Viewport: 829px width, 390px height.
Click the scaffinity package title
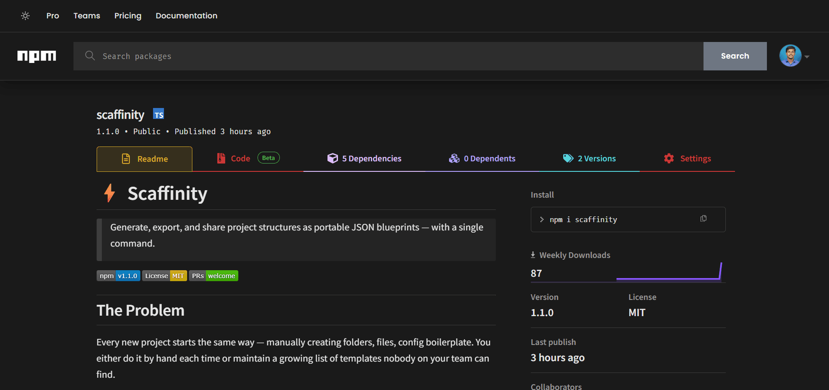coord(120,115)
